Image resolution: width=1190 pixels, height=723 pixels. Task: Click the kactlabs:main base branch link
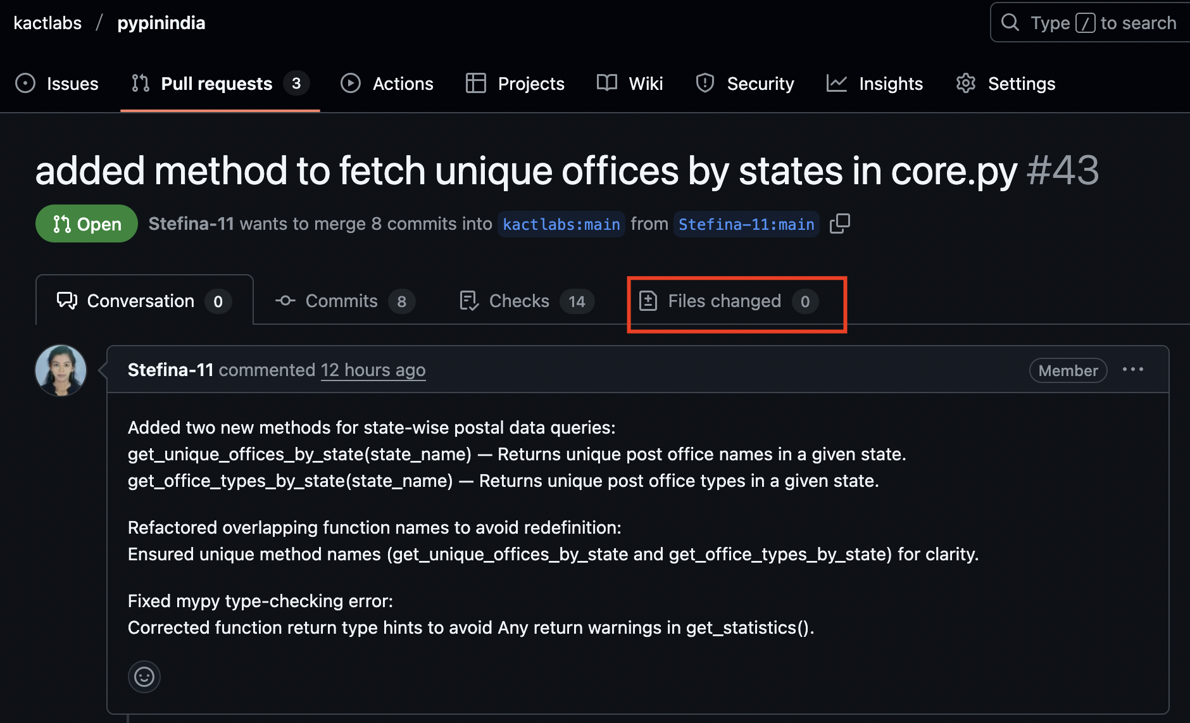561,224
